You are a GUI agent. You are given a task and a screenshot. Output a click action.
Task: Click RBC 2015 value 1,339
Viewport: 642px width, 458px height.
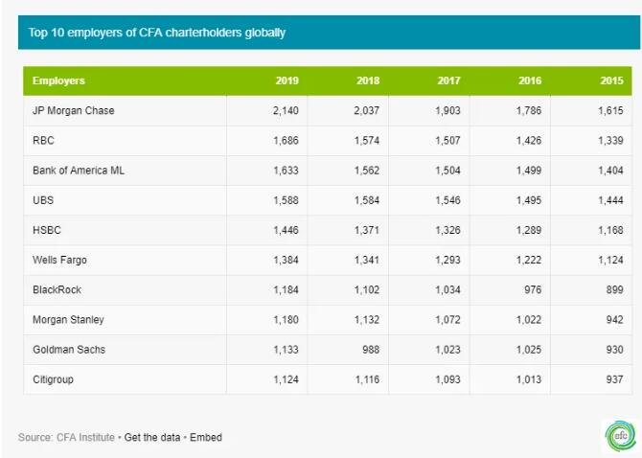(x=611, y=141)
